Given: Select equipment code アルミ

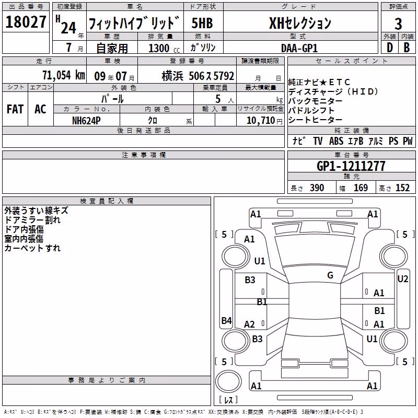Looking at the screenshot, I should pyautogui.click(x=376, y=141).
